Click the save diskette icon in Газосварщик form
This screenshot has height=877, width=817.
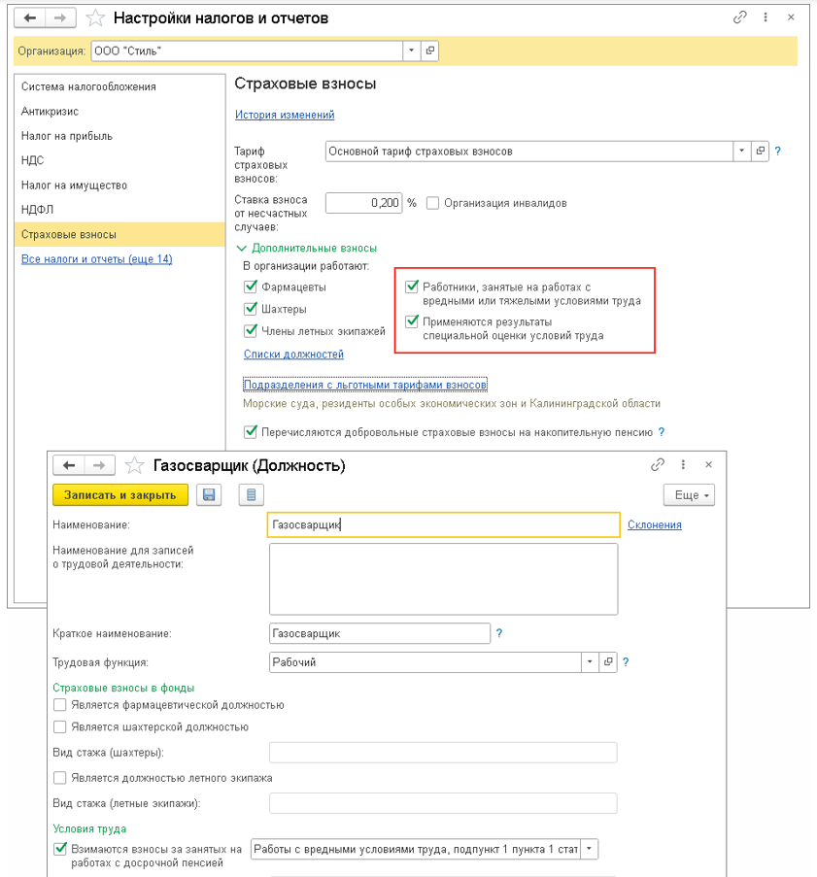[208, 495]
